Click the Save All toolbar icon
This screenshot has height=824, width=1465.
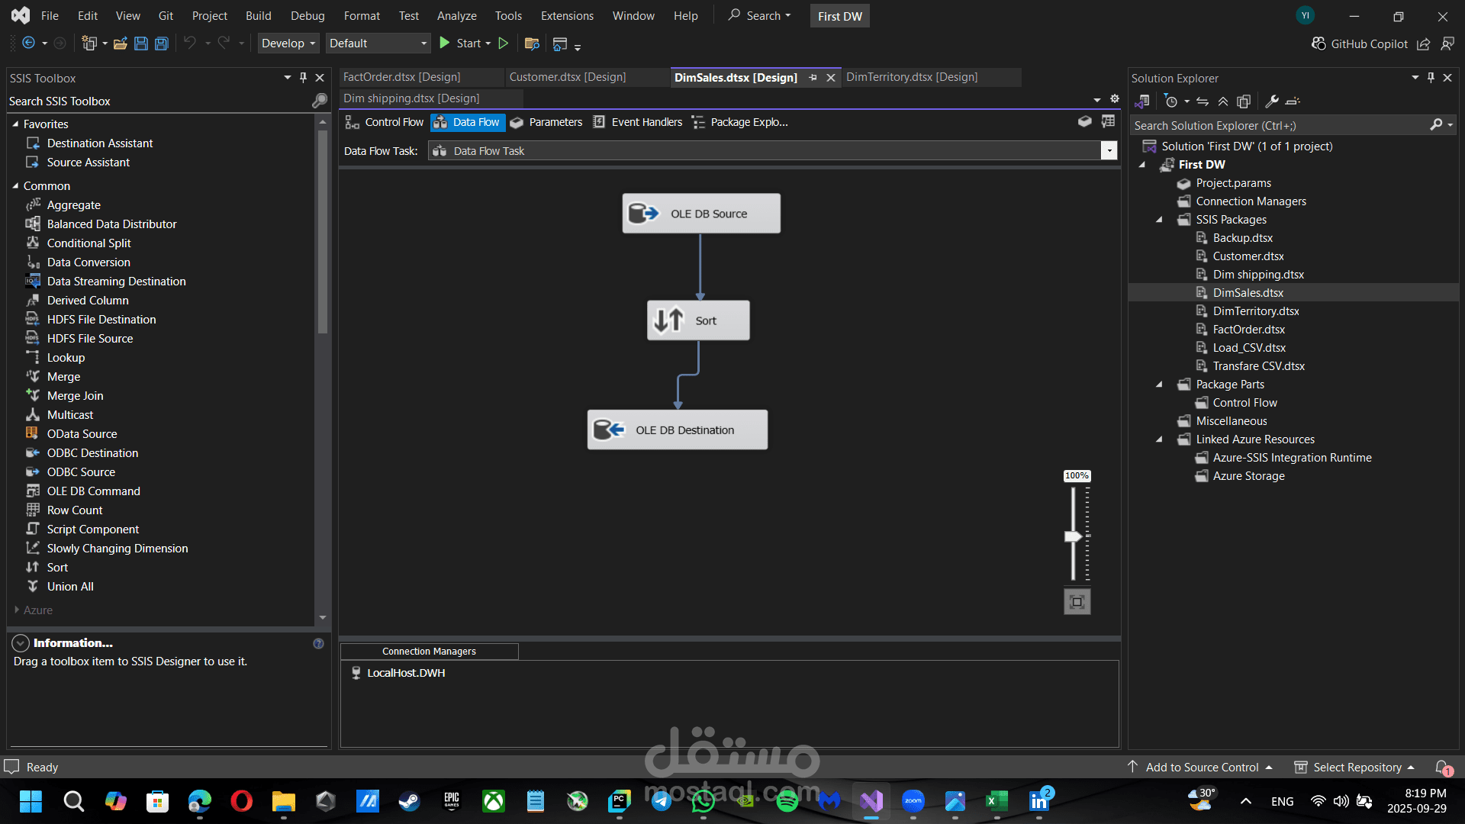tap(162, 43)
